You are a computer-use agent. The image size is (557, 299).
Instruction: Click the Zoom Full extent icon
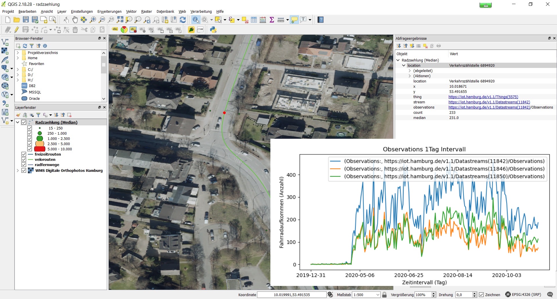(120, 20)
